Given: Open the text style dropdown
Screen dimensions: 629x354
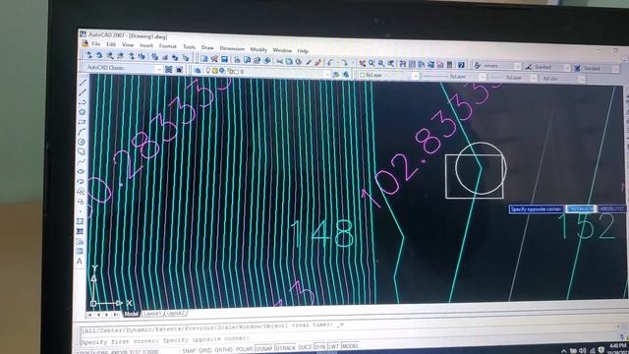Looking at the screenshot, I should (x=517, y=66).
